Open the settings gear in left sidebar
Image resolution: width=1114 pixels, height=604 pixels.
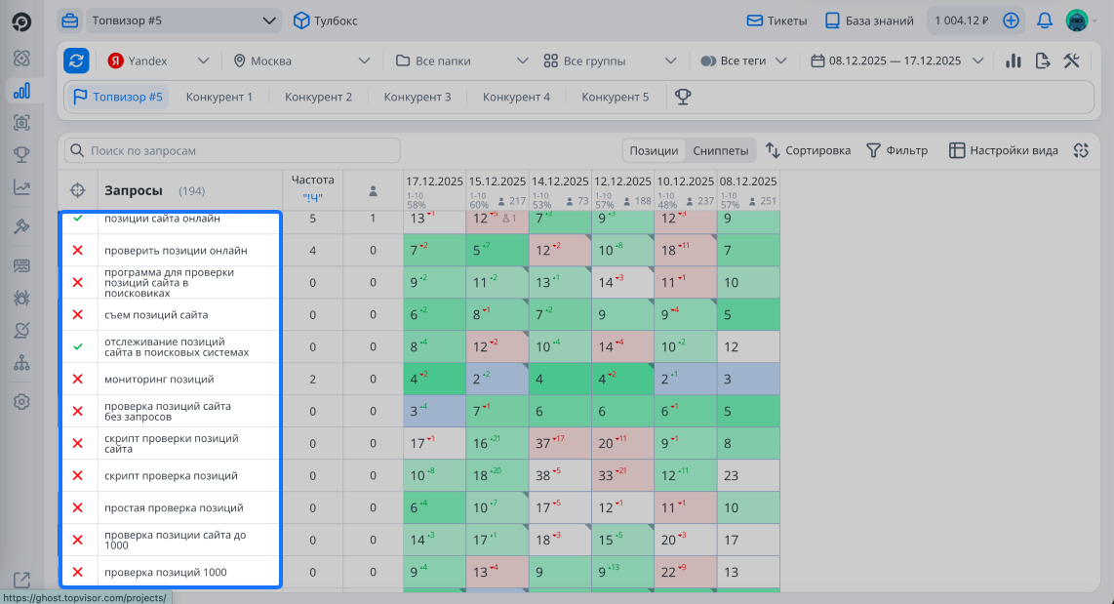pyautogui.click(x=22, y=401)
